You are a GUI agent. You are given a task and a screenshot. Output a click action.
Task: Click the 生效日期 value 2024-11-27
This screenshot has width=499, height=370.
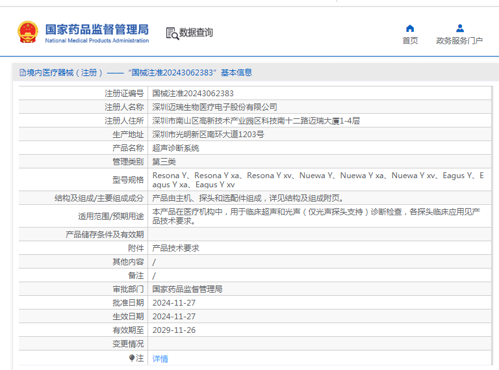(x=173, y=317)
